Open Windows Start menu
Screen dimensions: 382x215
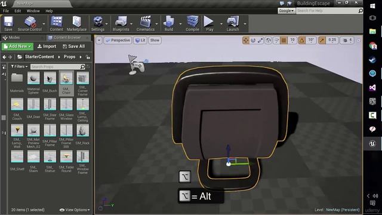click(x=372, y=5)
